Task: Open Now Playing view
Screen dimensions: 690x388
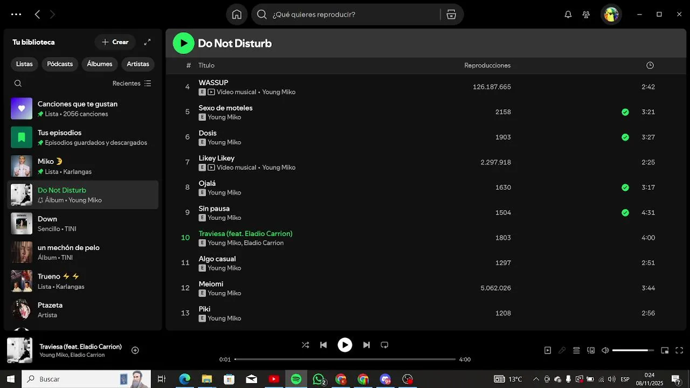Action: point(548,350)
